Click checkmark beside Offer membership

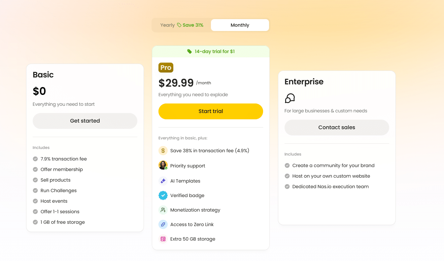pos(35,169)
